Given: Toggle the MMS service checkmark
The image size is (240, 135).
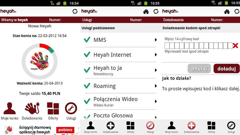Looking at the screenshot, I should 87,40.
